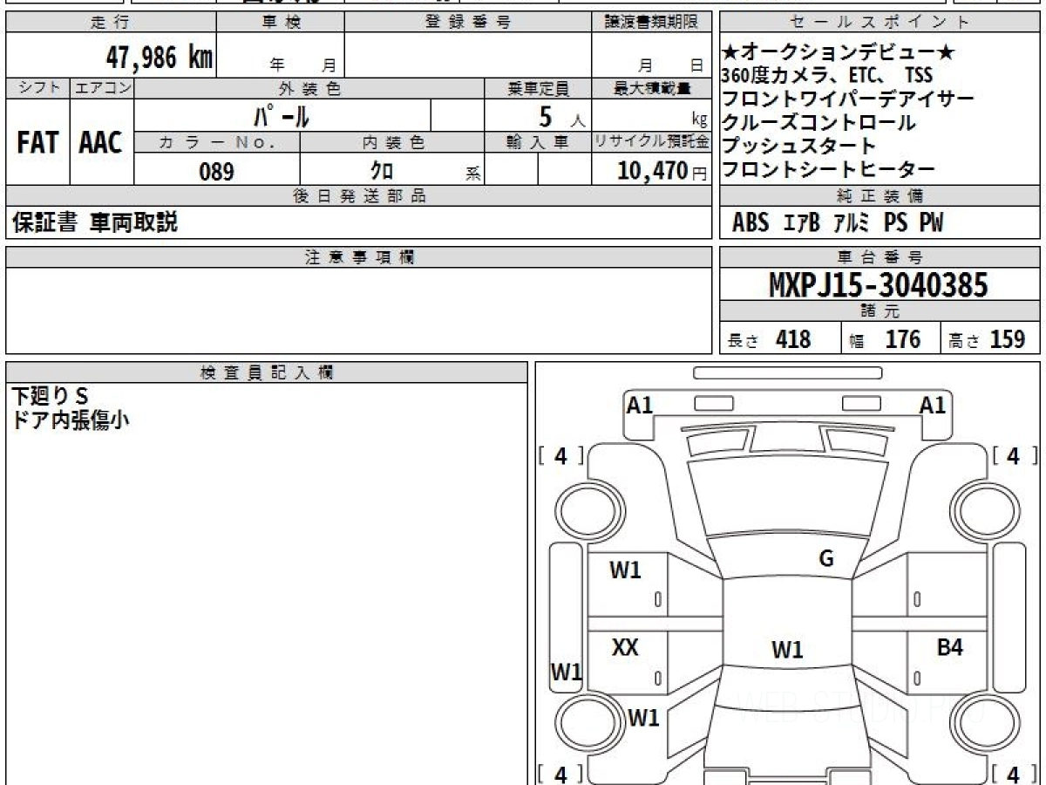Click the W1 mark on the roof panel
The height and width of the screenshot is (785, 1046).
tap(787, 650)
